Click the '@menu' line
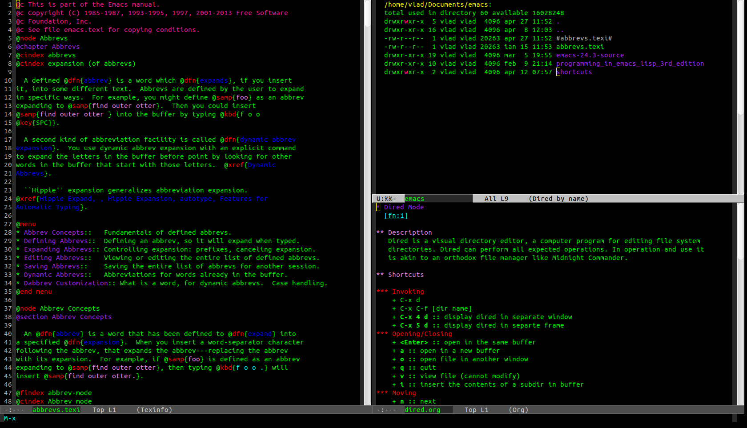747x428 pixels. click(26, 224)
